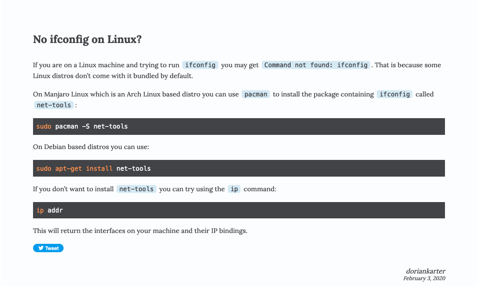Click the "Command not found: ifconfig" inline code
This screenshot has height=286, width=478.
tap(316, 65)
